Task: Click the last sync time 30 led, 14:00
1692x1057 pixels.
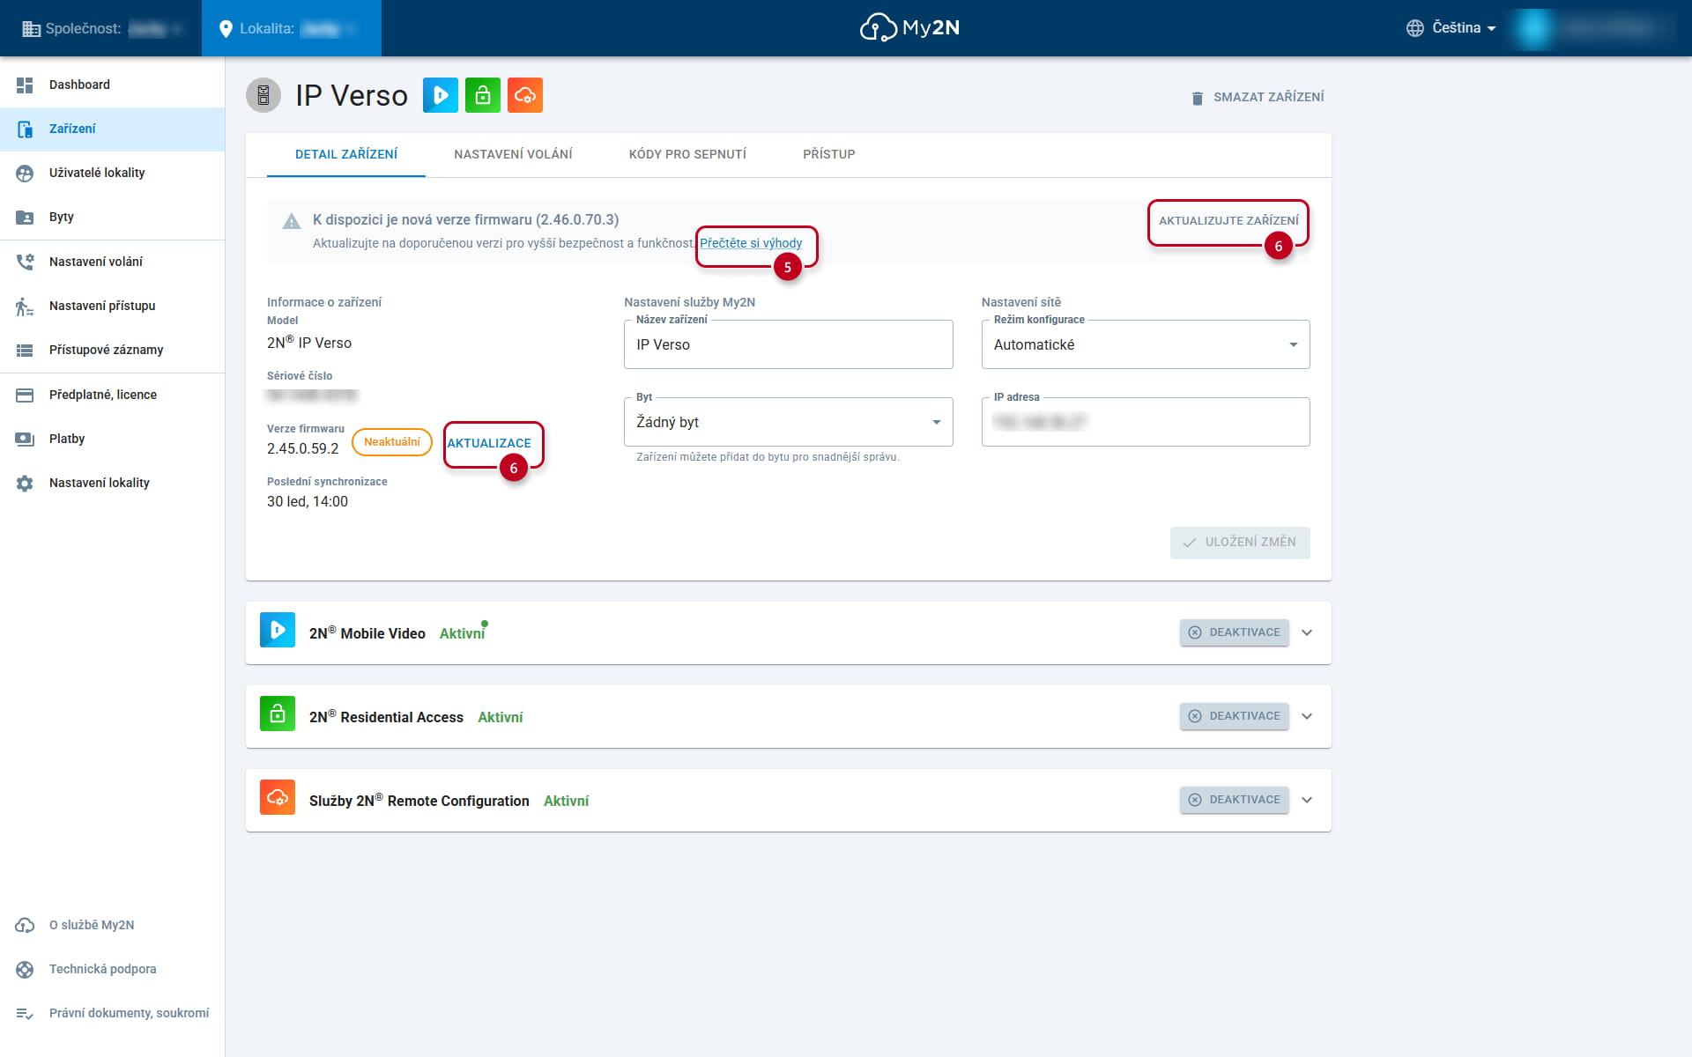Action: click(308, 501)
